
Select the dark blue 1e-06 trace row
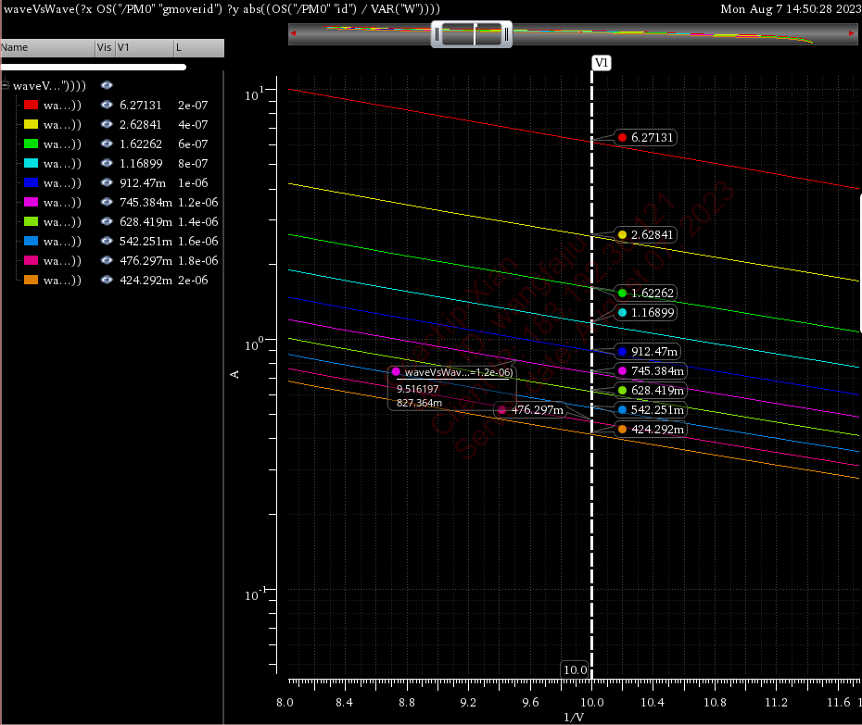click(x=62, y=183)
